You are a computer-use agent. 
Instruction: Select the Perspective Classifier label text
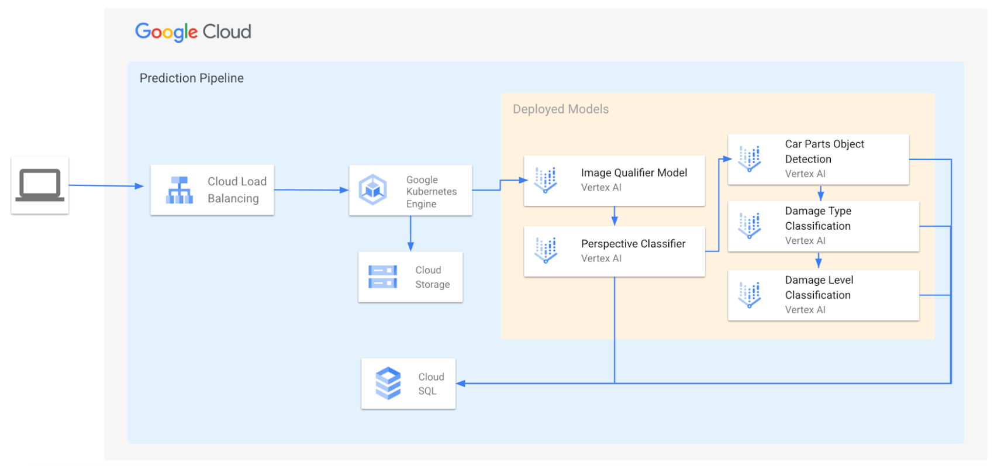click(633, 244)
